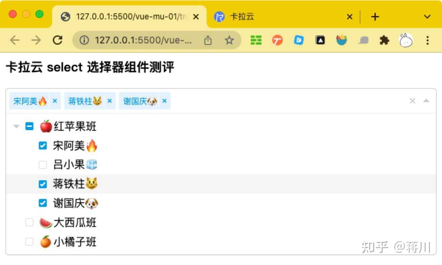Check the 大西瓜班 checkbox
The height and width of the screenshot is (265, 442).
coord(29,222)
